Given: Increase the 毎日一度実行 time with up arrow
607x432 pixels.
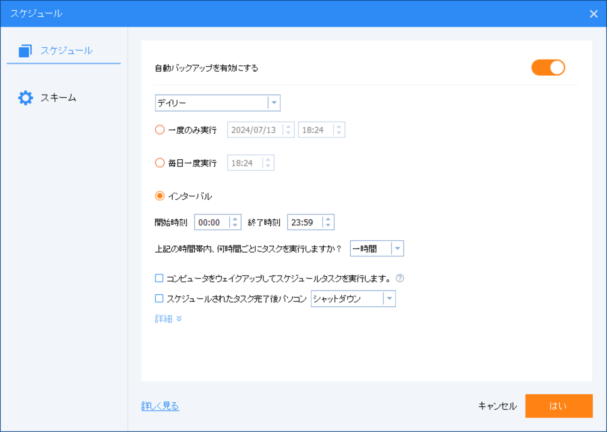Looking at the screenshot, I should pos(268,159).
